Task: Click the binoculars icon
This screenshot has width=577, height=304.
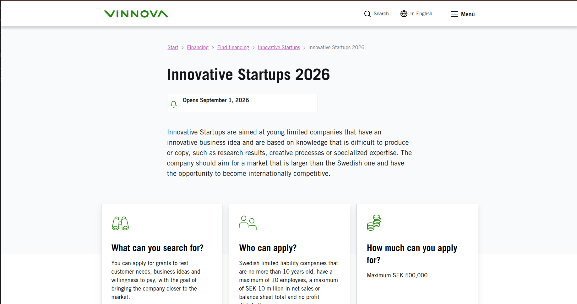Action: [x=120, y=223]
